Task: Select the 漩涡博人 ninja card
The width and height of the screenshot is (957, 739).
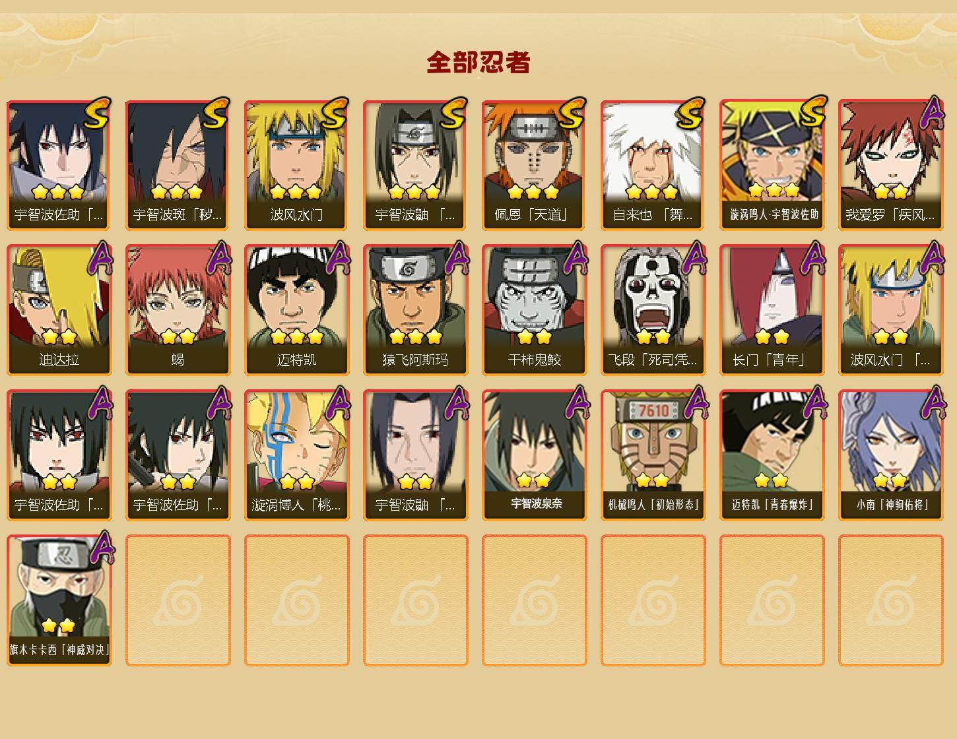Action: 296,455
